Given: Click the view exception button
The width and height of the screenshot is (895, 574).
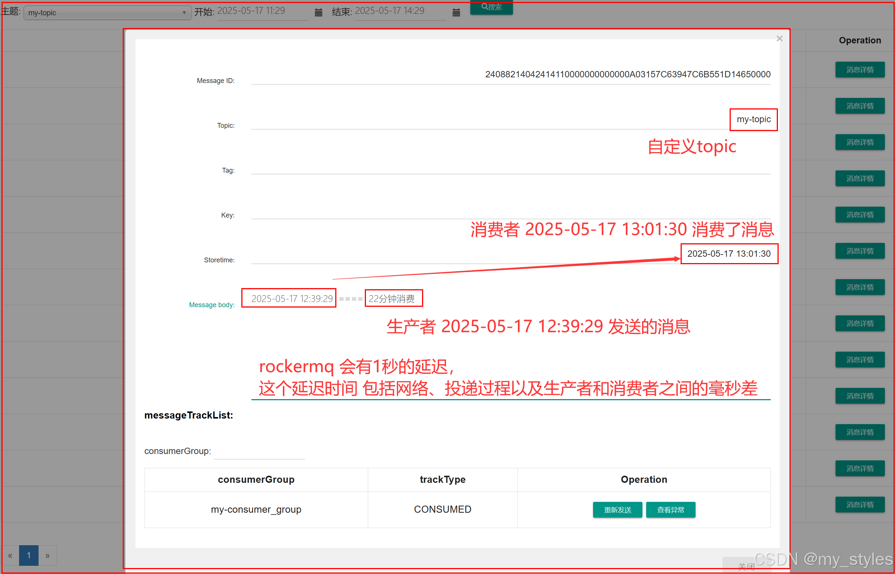Looking at the screenshot, I should 671,510.
